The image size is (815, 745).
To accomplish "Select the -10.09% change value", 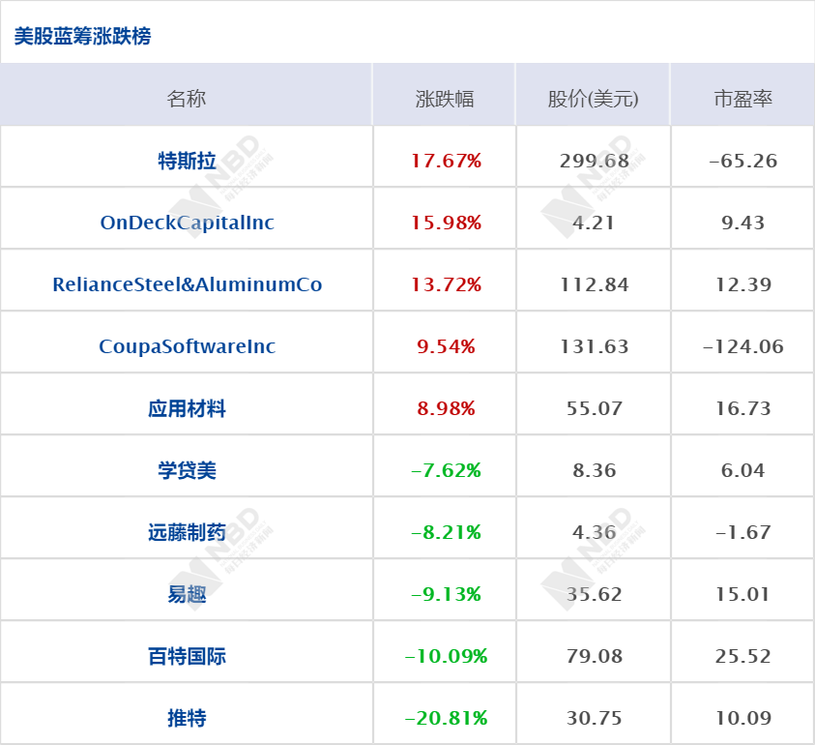I will [x=446, y=656].
